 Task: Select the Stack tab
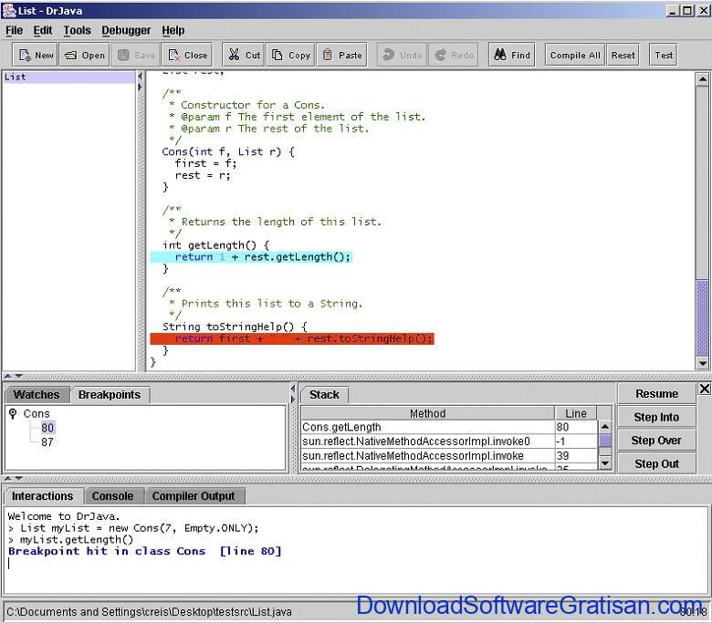click(x=324, y=395)
